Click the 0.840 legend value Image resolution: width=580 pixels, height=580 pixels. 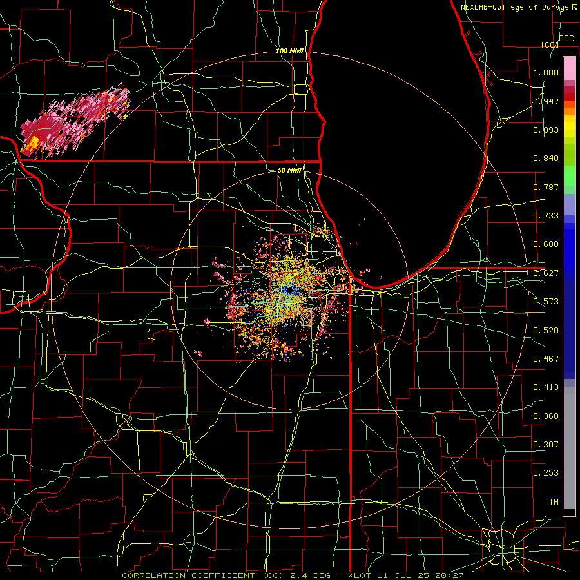546,159
